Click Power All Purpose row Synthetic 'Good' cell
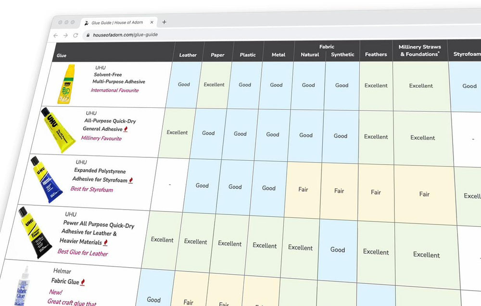The width and height of the screenshot is (481, 306). tap(338, 250)
